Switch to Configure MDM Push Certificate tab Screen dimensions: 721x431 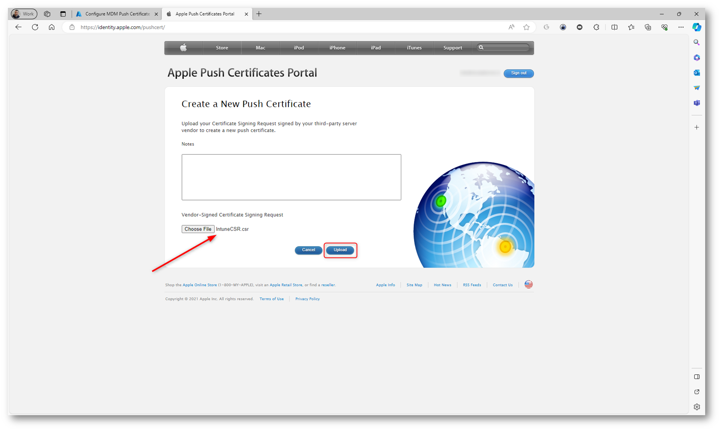(x=117, y=14)
